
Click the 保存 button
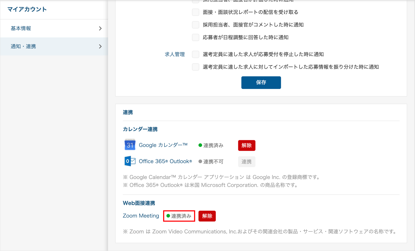click(261, 82)
